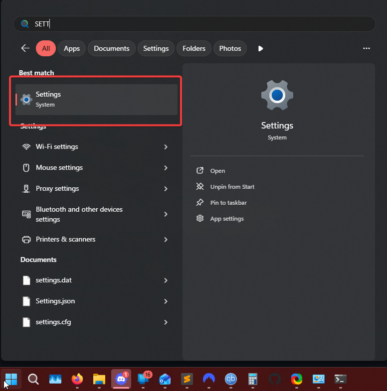The width and height of the screenshot is (387, 391).
Task: Expand settings.dat chevron
Action: tap(166, 280)
